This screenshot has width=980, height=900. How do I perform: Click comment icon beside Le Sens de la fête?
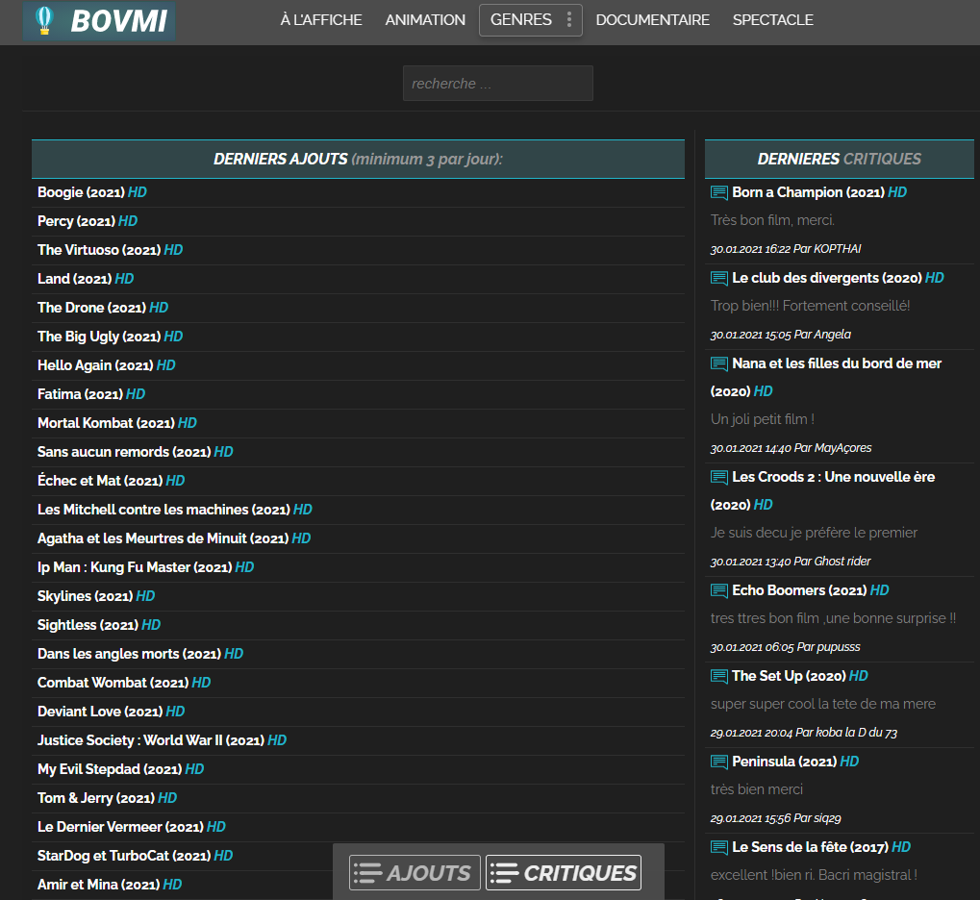click(x=718, y=847)
